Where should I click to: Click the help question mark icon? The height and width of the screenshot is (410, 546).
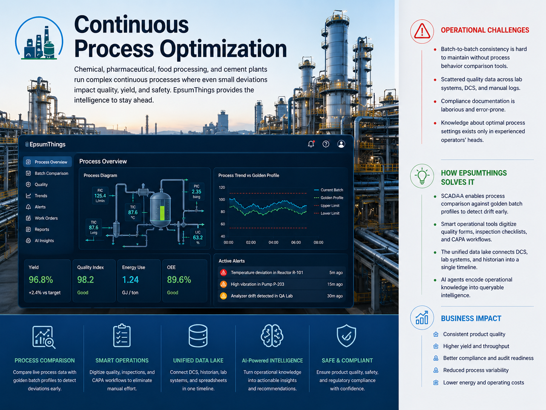pyautogui.click(x=326, y=144)
